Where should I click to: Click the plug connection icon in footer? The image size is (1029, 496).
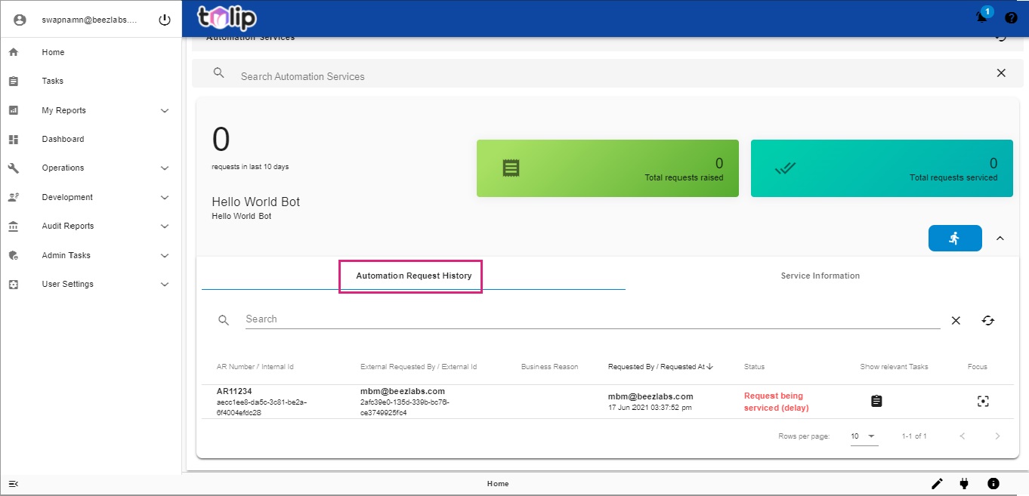(x=964, y=483)
